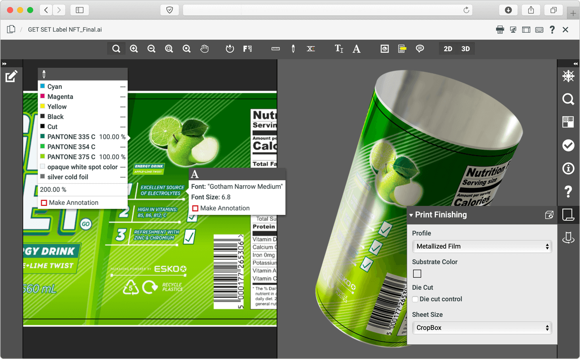Click the browser back button
The image size is (580, 359).
[46, 10]
